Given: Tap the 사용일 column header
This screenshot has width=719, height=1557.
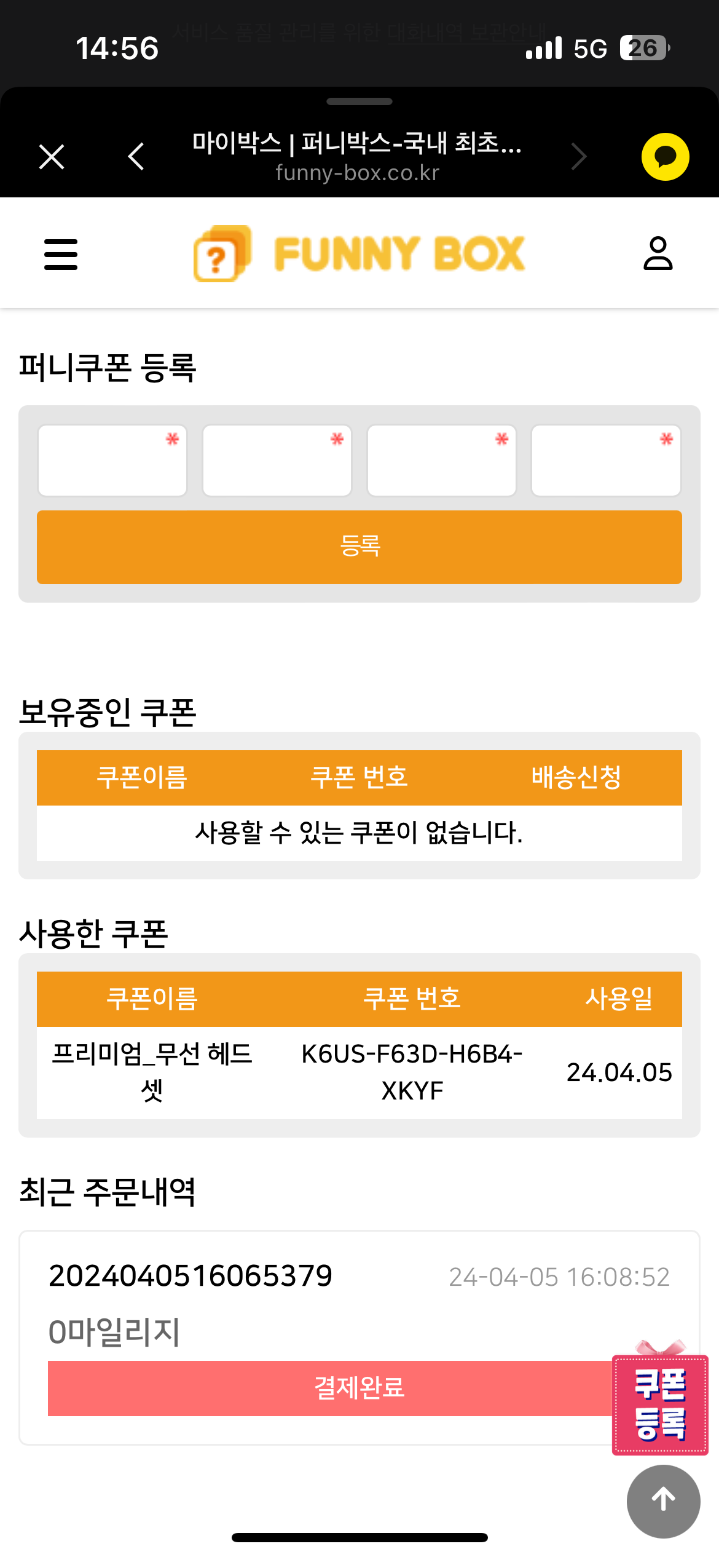Looking at the screenshot, I should pyautogui.click(x=618, y=999).
